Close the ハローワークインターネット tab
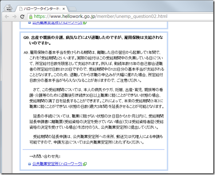215x175 pixels. coord(64,9)
